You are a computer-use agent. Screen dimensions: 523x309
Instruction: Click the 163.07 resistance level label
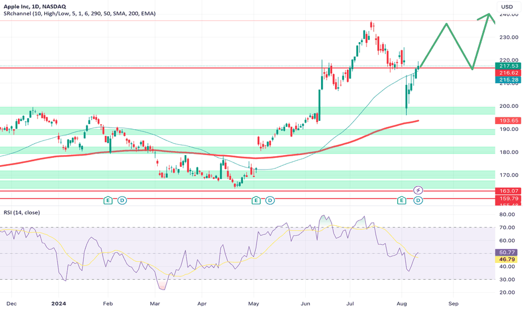(x=508, y=191)
